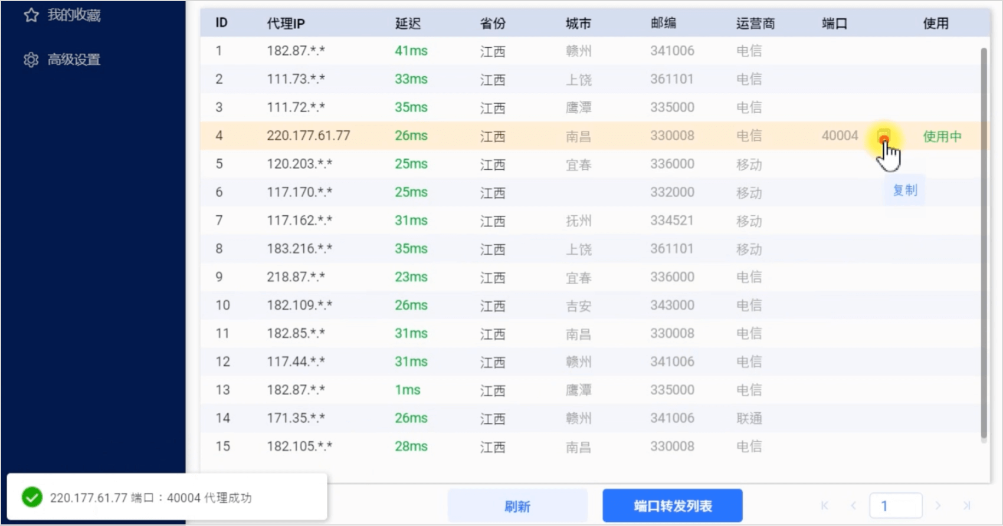Click the 刷新 refresh button
This screenshot has height=526, width=1003.
click(517, 505)
